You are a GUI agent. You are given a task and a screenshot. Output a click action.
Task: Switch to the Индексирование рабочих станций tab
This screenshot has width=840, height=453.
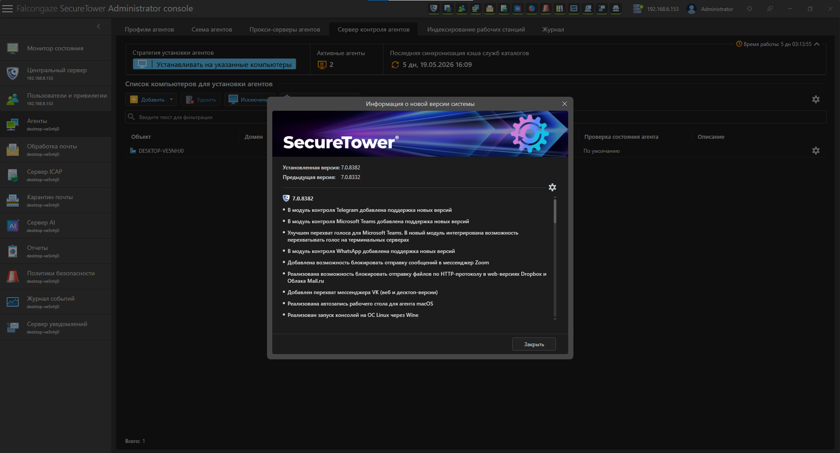pos(476,29)
